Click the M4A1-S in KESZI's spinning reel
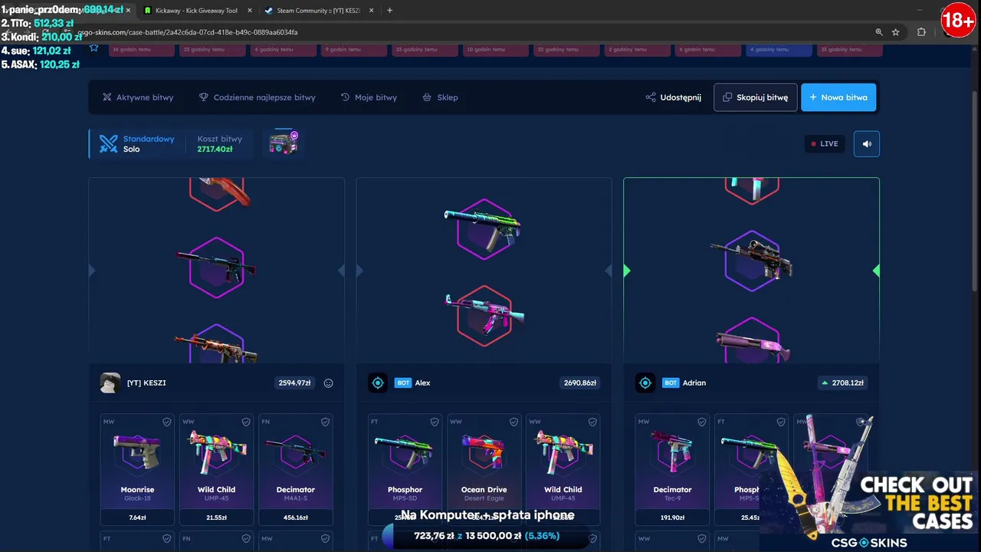Viewport: 981px width, 552px height. pos(215,267)
